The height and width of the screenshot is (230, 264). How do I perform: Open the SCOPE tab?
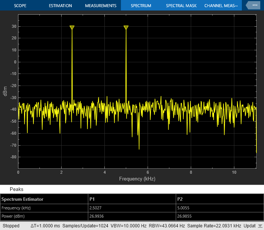20,6
